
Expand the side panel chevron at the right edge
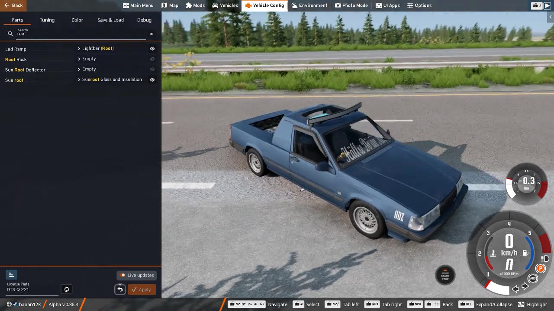click(551, 17)
